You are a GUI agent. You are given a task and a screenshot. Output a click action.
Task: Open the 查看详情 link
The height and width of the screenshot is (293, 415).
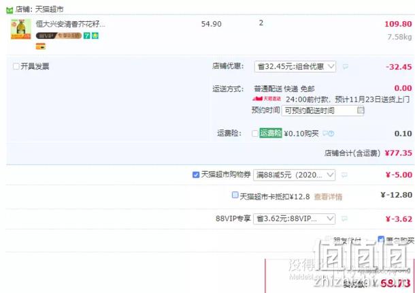pyautogui.click(x=328, y=197)
